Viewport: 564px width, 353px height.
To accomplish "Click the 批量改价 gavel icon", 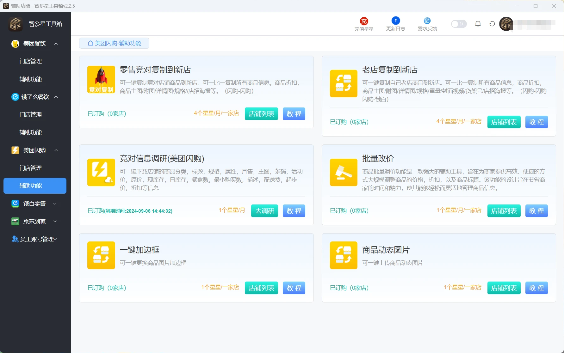I will [x=344, y=172].
